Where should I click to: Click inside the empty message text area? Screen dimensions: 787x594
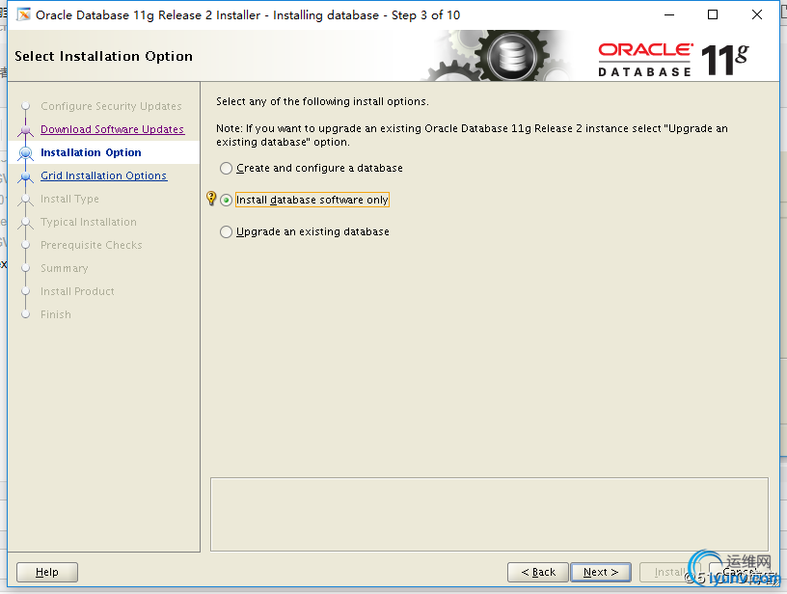click(489, 514)
